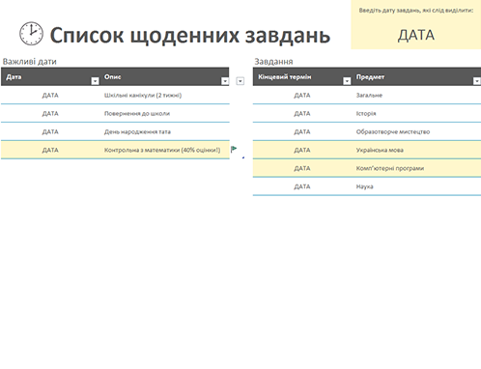Click the large ДАТА highlight date field
This screenshot has height=369, width=481.
[x=416, y=35]
